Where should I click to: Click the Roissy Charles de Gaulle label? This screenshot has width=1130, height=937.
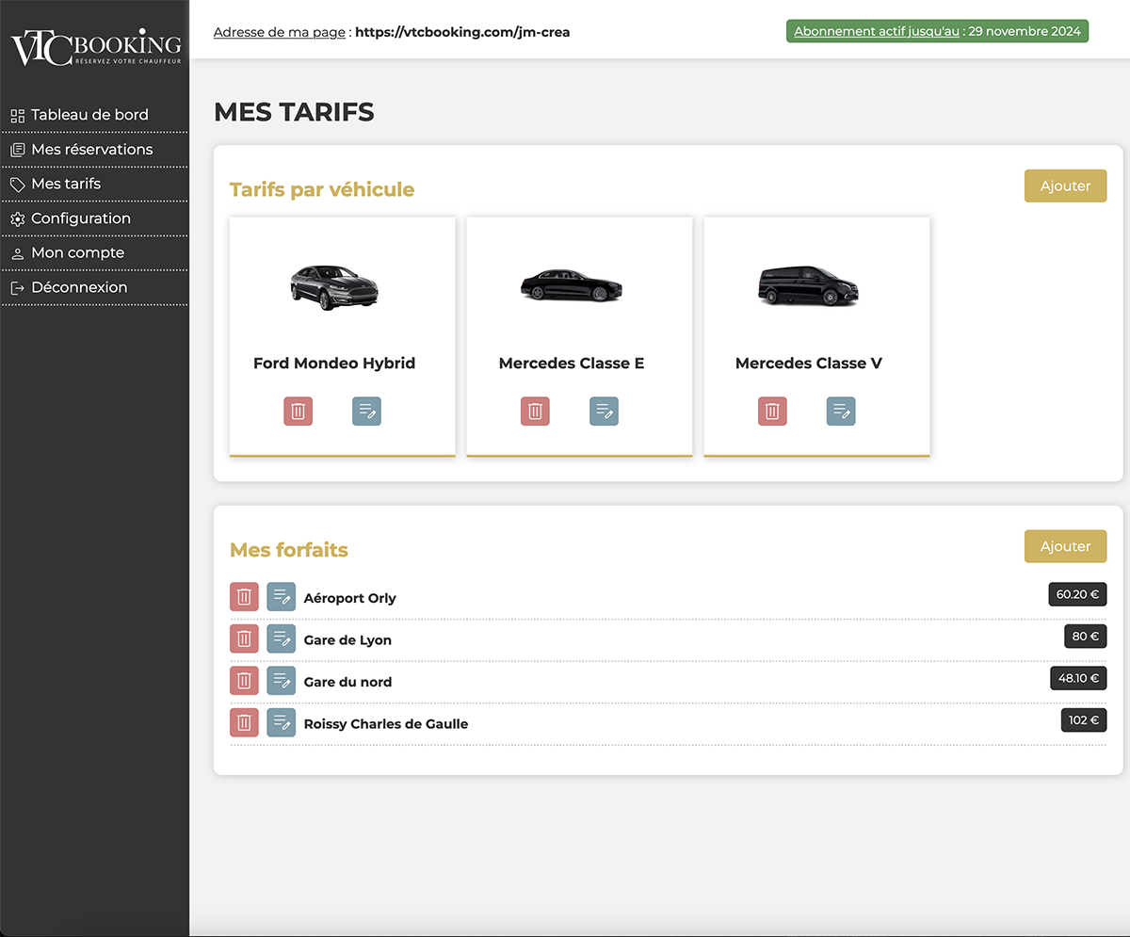click(386, 724)
